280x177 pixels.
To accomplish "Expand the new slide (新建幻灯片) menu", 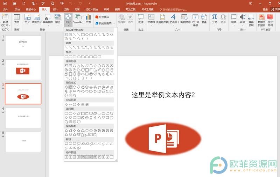I will click(5, 24).
